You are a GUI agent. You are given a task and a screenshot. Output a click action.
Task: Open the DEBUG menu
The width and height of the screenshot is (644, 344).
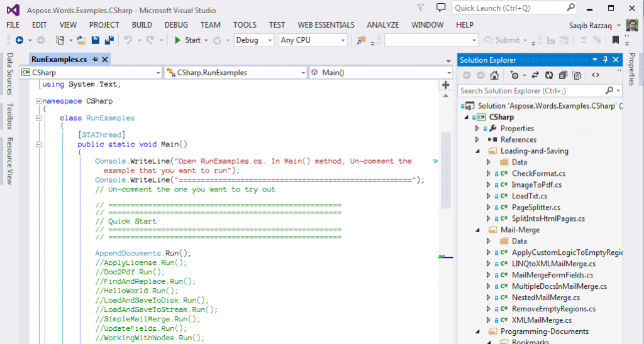pyautogui.click(x=176, y=25)
